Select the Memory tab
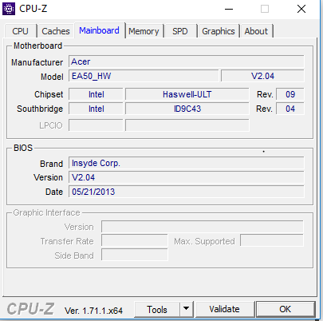Screen dimensions: 323x321 point(144,31)
